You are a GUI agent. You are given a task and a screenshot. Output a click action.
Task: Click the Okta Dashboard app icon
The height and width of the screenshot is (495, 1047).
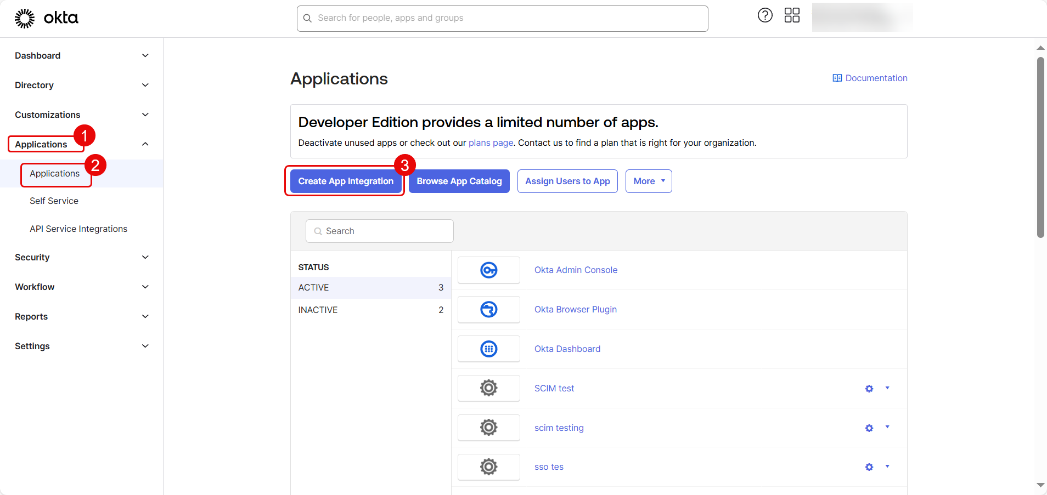point(488,349)
